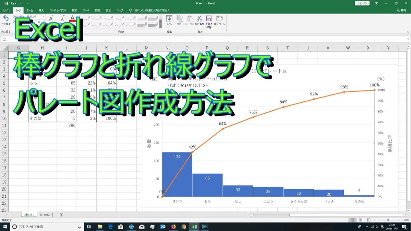This screenshot has height=231, width=411.
Task: Open the Windows Start menu
Action: pyautogui.click(x=5, y=227)
